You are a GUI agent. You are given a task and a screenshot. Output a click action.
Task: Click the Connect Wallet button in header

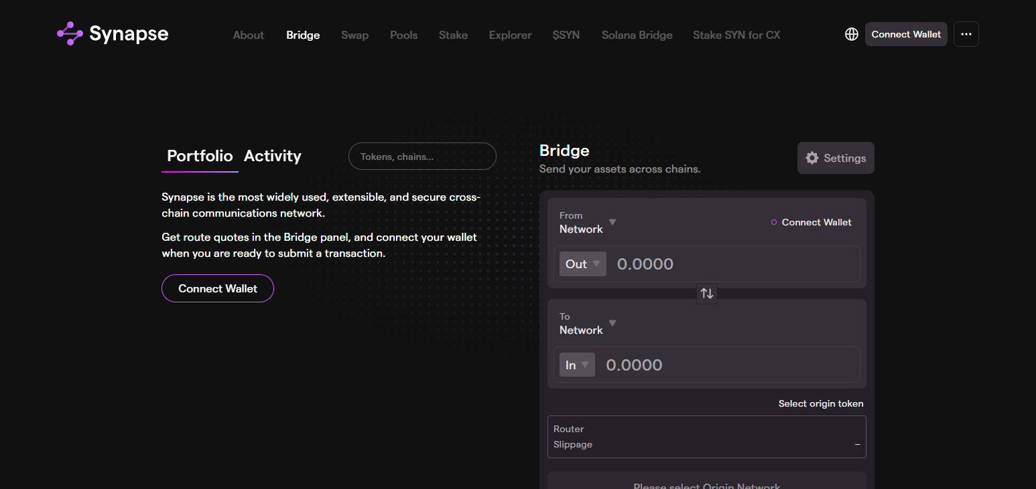[906, 33]
